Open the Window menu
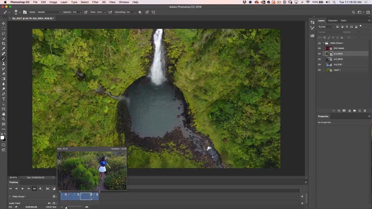Image resolution: width=372 pixels, height=209 pixels. point(124,2)
